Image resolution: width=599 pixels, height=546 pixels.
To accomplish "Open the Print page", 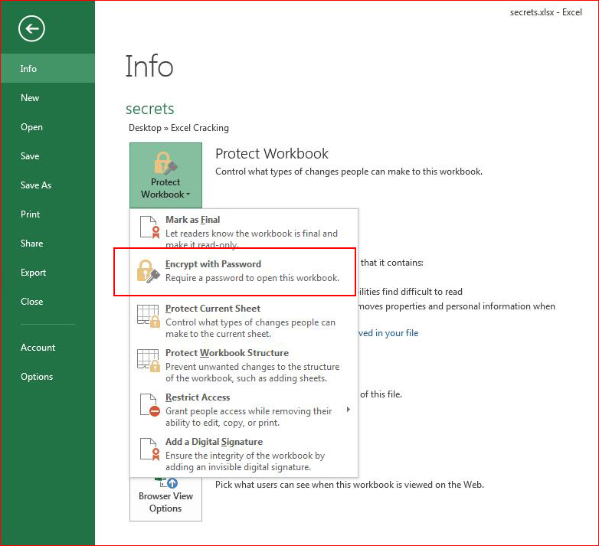I will coord(47,214).
